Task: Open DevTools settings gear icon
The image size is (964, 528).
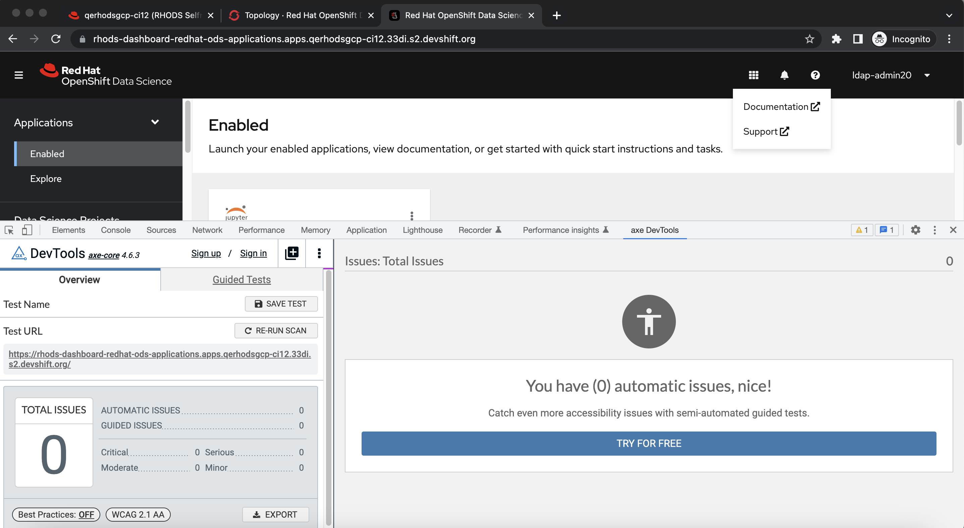Action: click(915, 230)
